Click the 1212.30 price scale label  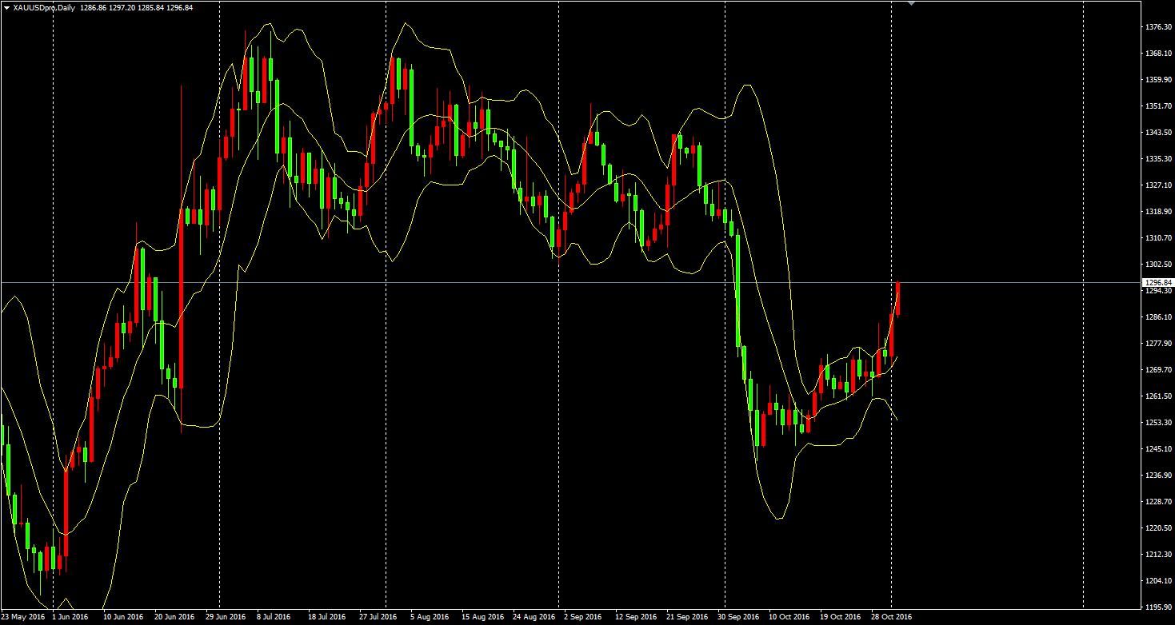pyautogui.click(x=1158, y=555)
